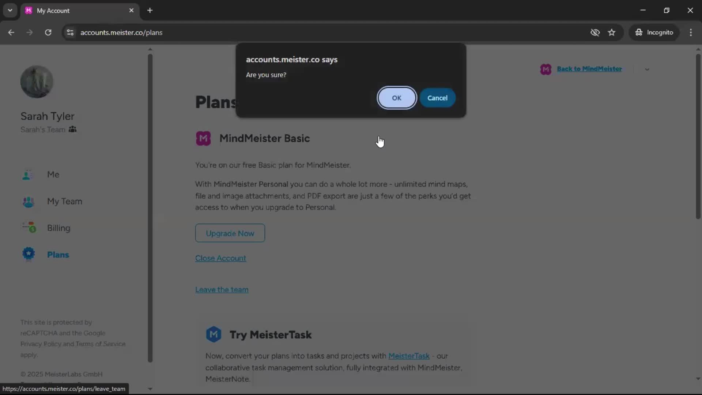The height and width of the screenshot is (395, 702).
Task: Restore down the browser window
Action: pyautogui.click(x=667, y=11)
